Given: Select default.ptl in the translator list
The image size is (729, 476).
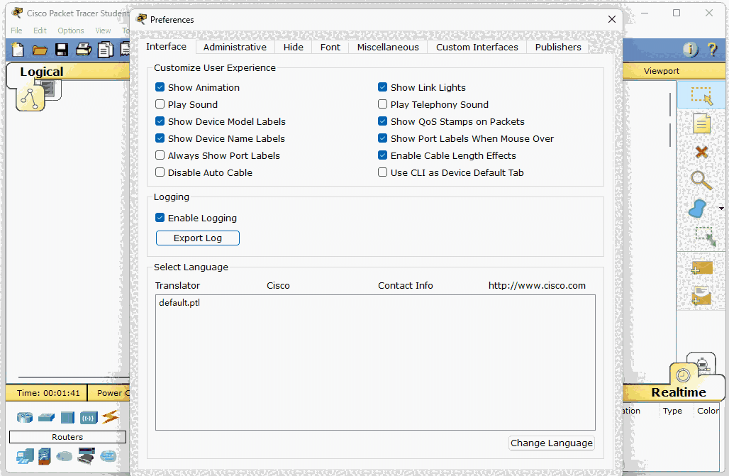Looking at the screenshot, I should tap(179, 302).
